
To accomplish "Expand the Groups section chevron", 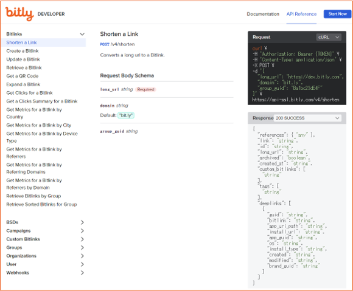I will 82,247.
